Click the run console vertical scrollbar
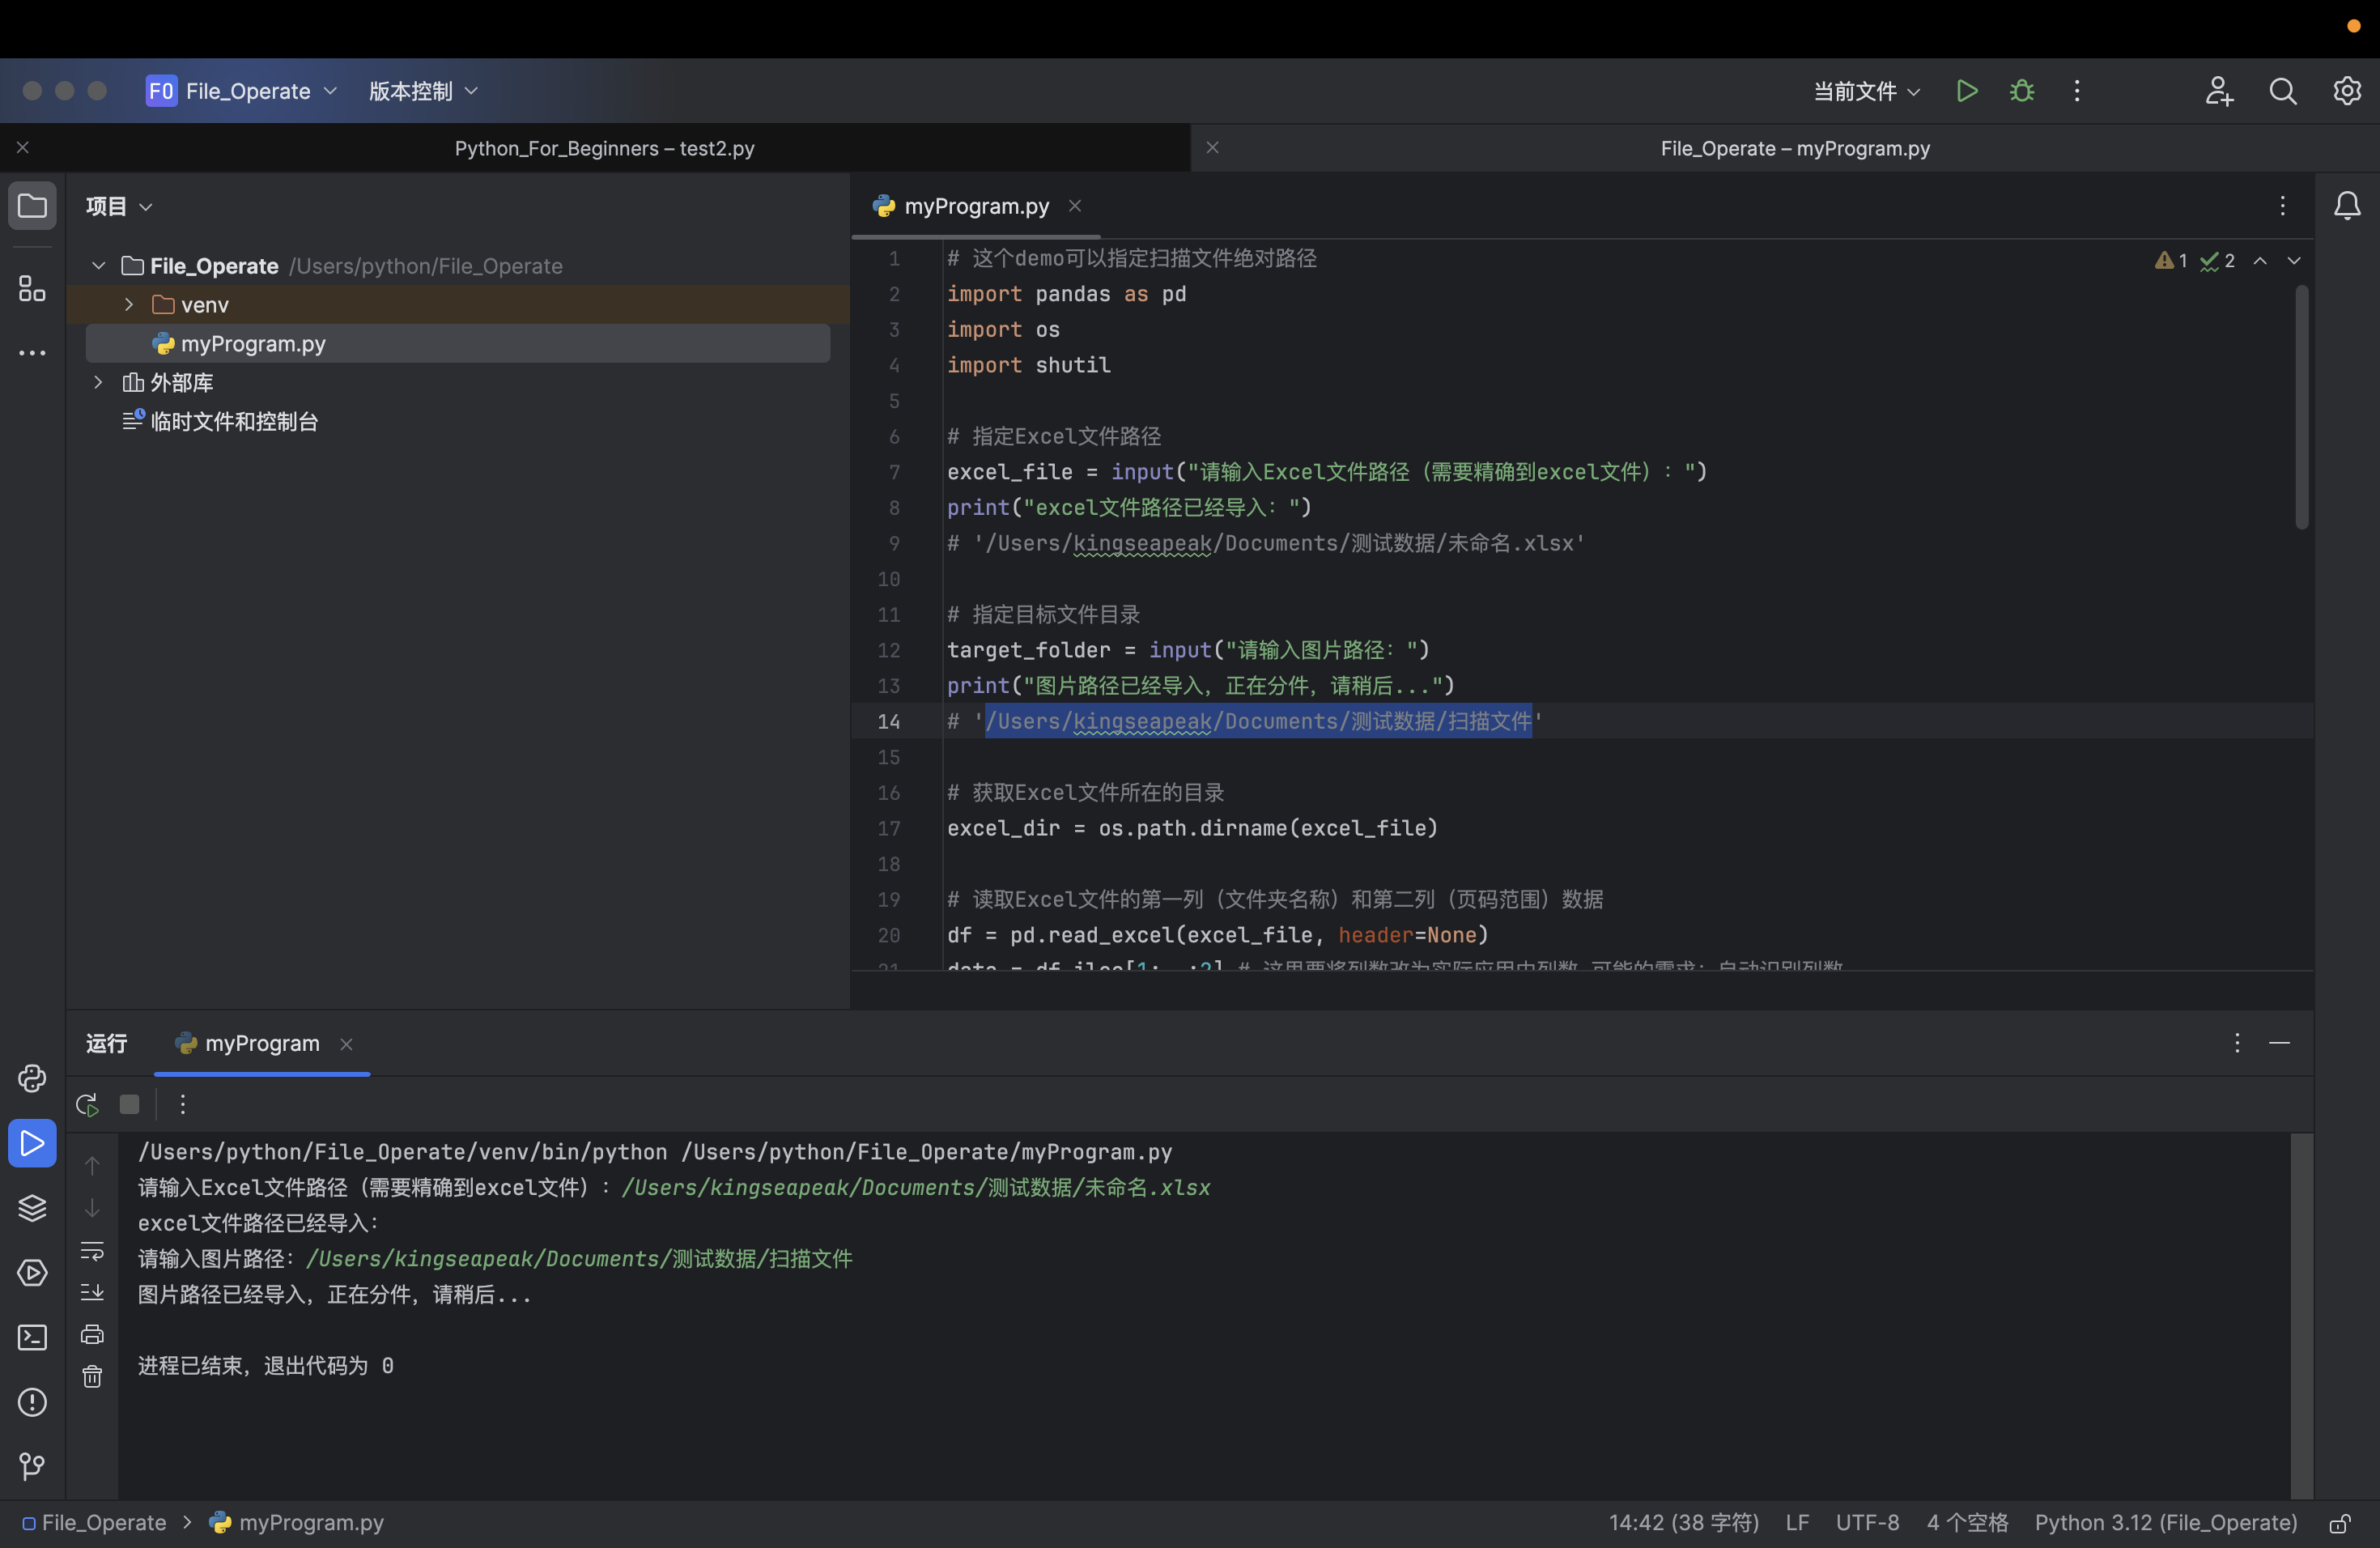The image size is (2380, 1548). pyautogui.click(x=2302, y=1315)
